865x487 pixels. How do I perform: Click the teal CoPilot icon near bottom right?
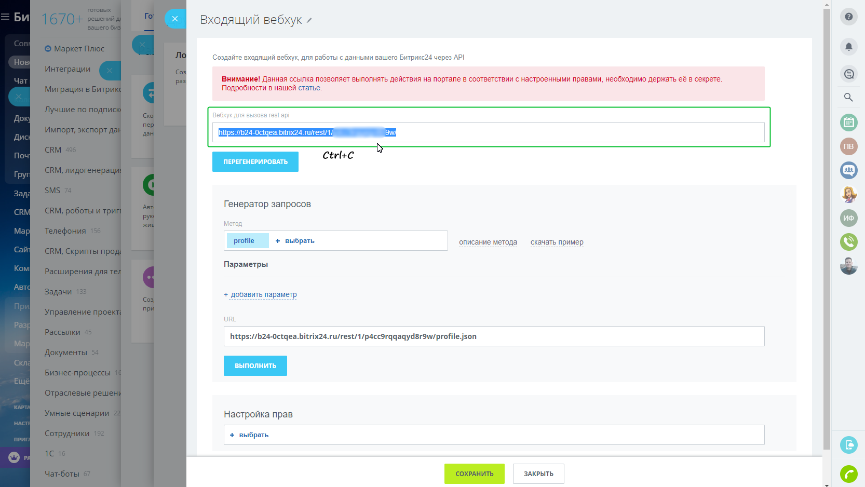tap(848, 445)
